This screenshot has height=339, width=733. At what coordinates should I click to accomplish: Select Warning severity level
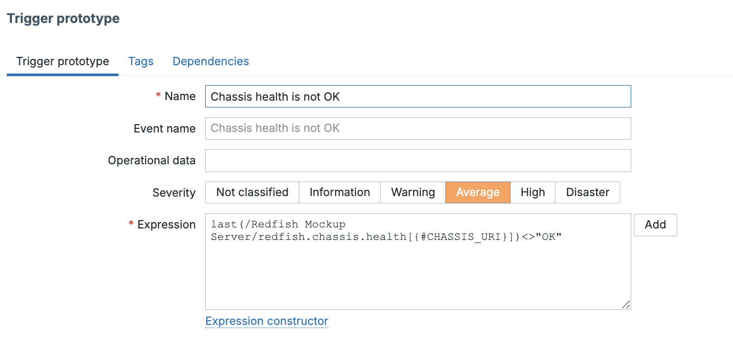click(x=412, y=192)
